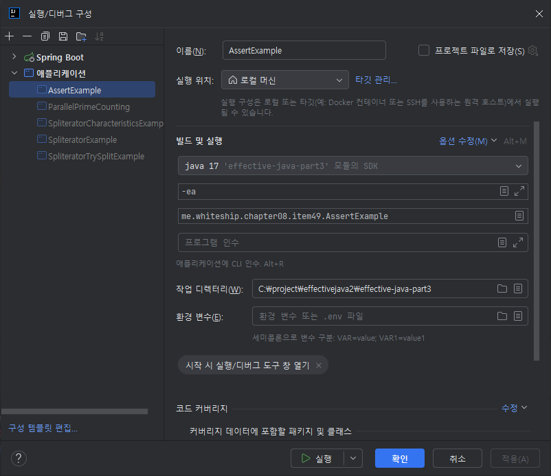The image size is (551, 476).
Task: Expand the Spring Boot tree node
Action: tap(14, 56)
